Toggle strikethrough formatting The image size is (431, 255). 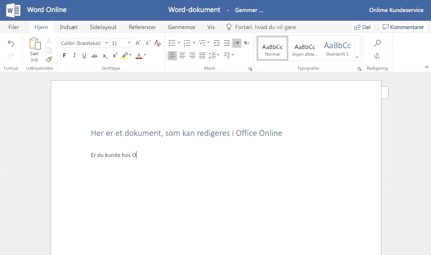coord(94,56)
